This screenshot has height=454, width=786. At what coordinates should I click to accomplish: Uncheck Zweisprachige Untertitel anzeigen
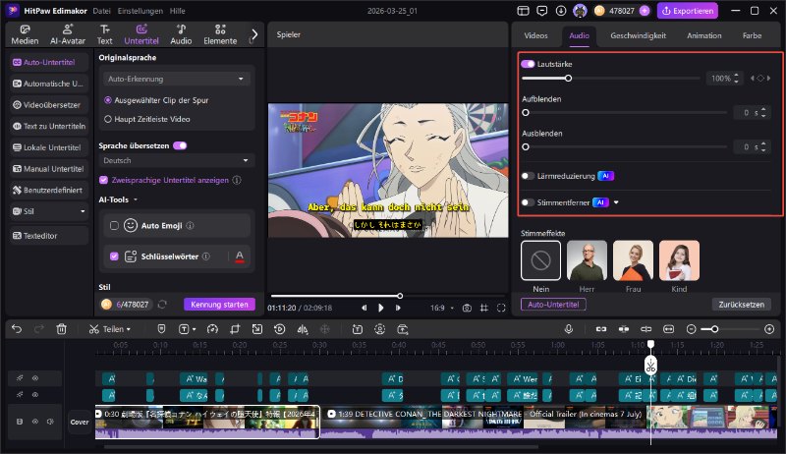click(x=104, y=180)
